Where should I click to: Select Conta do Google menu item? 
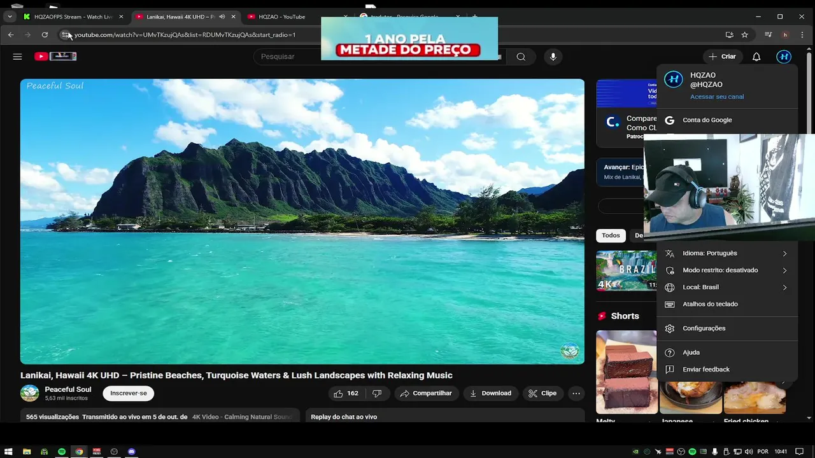[x=727, y=120]
